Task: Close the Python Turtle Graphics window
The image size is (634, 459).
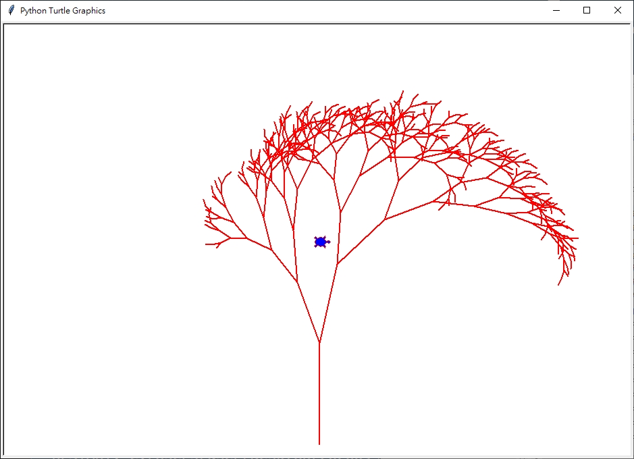Action: pos(618,10)
